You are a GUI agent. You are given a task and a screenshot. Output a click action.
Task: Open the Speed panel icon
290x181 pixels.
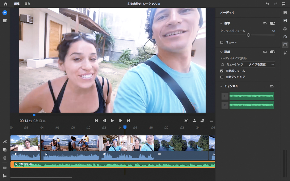pos(285,37)
